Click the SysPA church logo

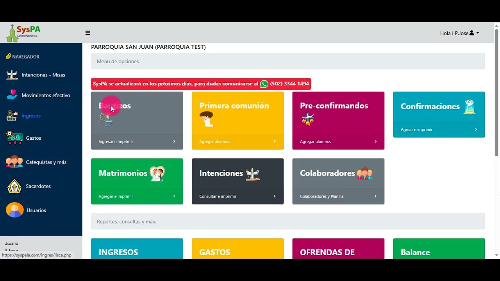pyautogui.click(x=23, y=33)
